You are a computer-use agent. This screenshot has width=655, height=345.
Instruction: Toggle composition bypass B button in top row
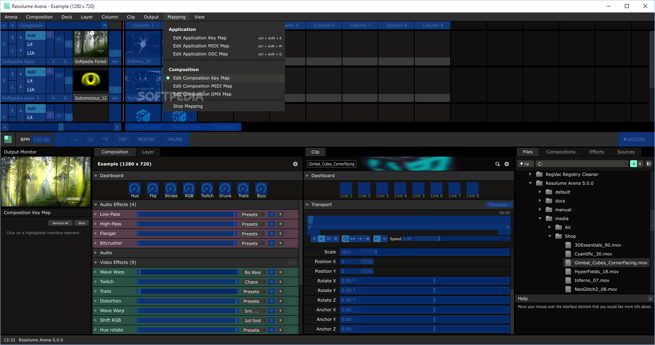[12, 26]
